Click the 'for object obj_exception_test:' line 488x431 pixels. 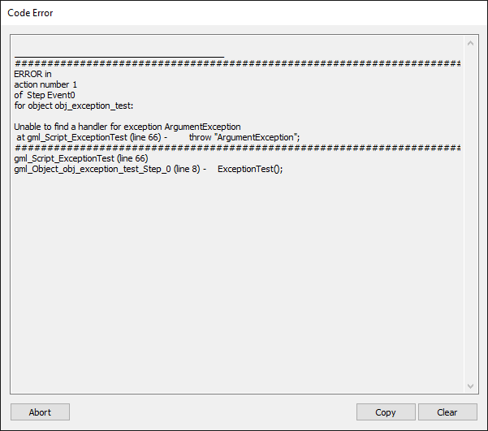point(74,106)
